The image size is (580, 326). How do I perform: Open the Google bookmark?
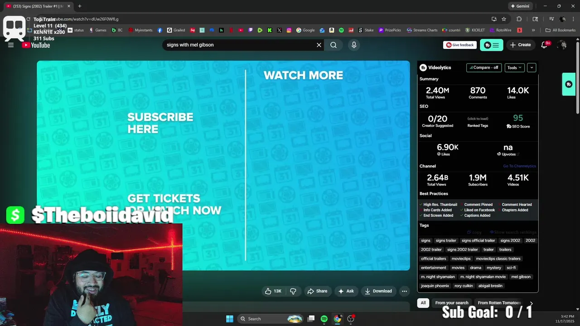[305, 30]
